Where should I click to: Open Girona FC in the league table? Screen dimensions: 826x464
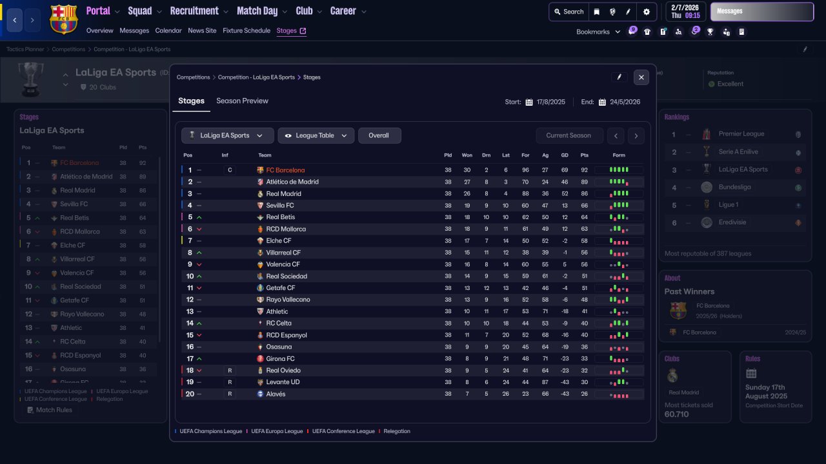pyautogui.click(x=281, y=359)
